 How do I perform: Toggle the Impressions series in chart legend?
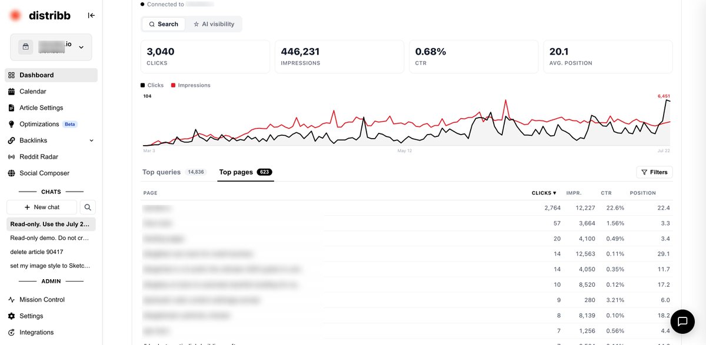[x=191, y=85]
